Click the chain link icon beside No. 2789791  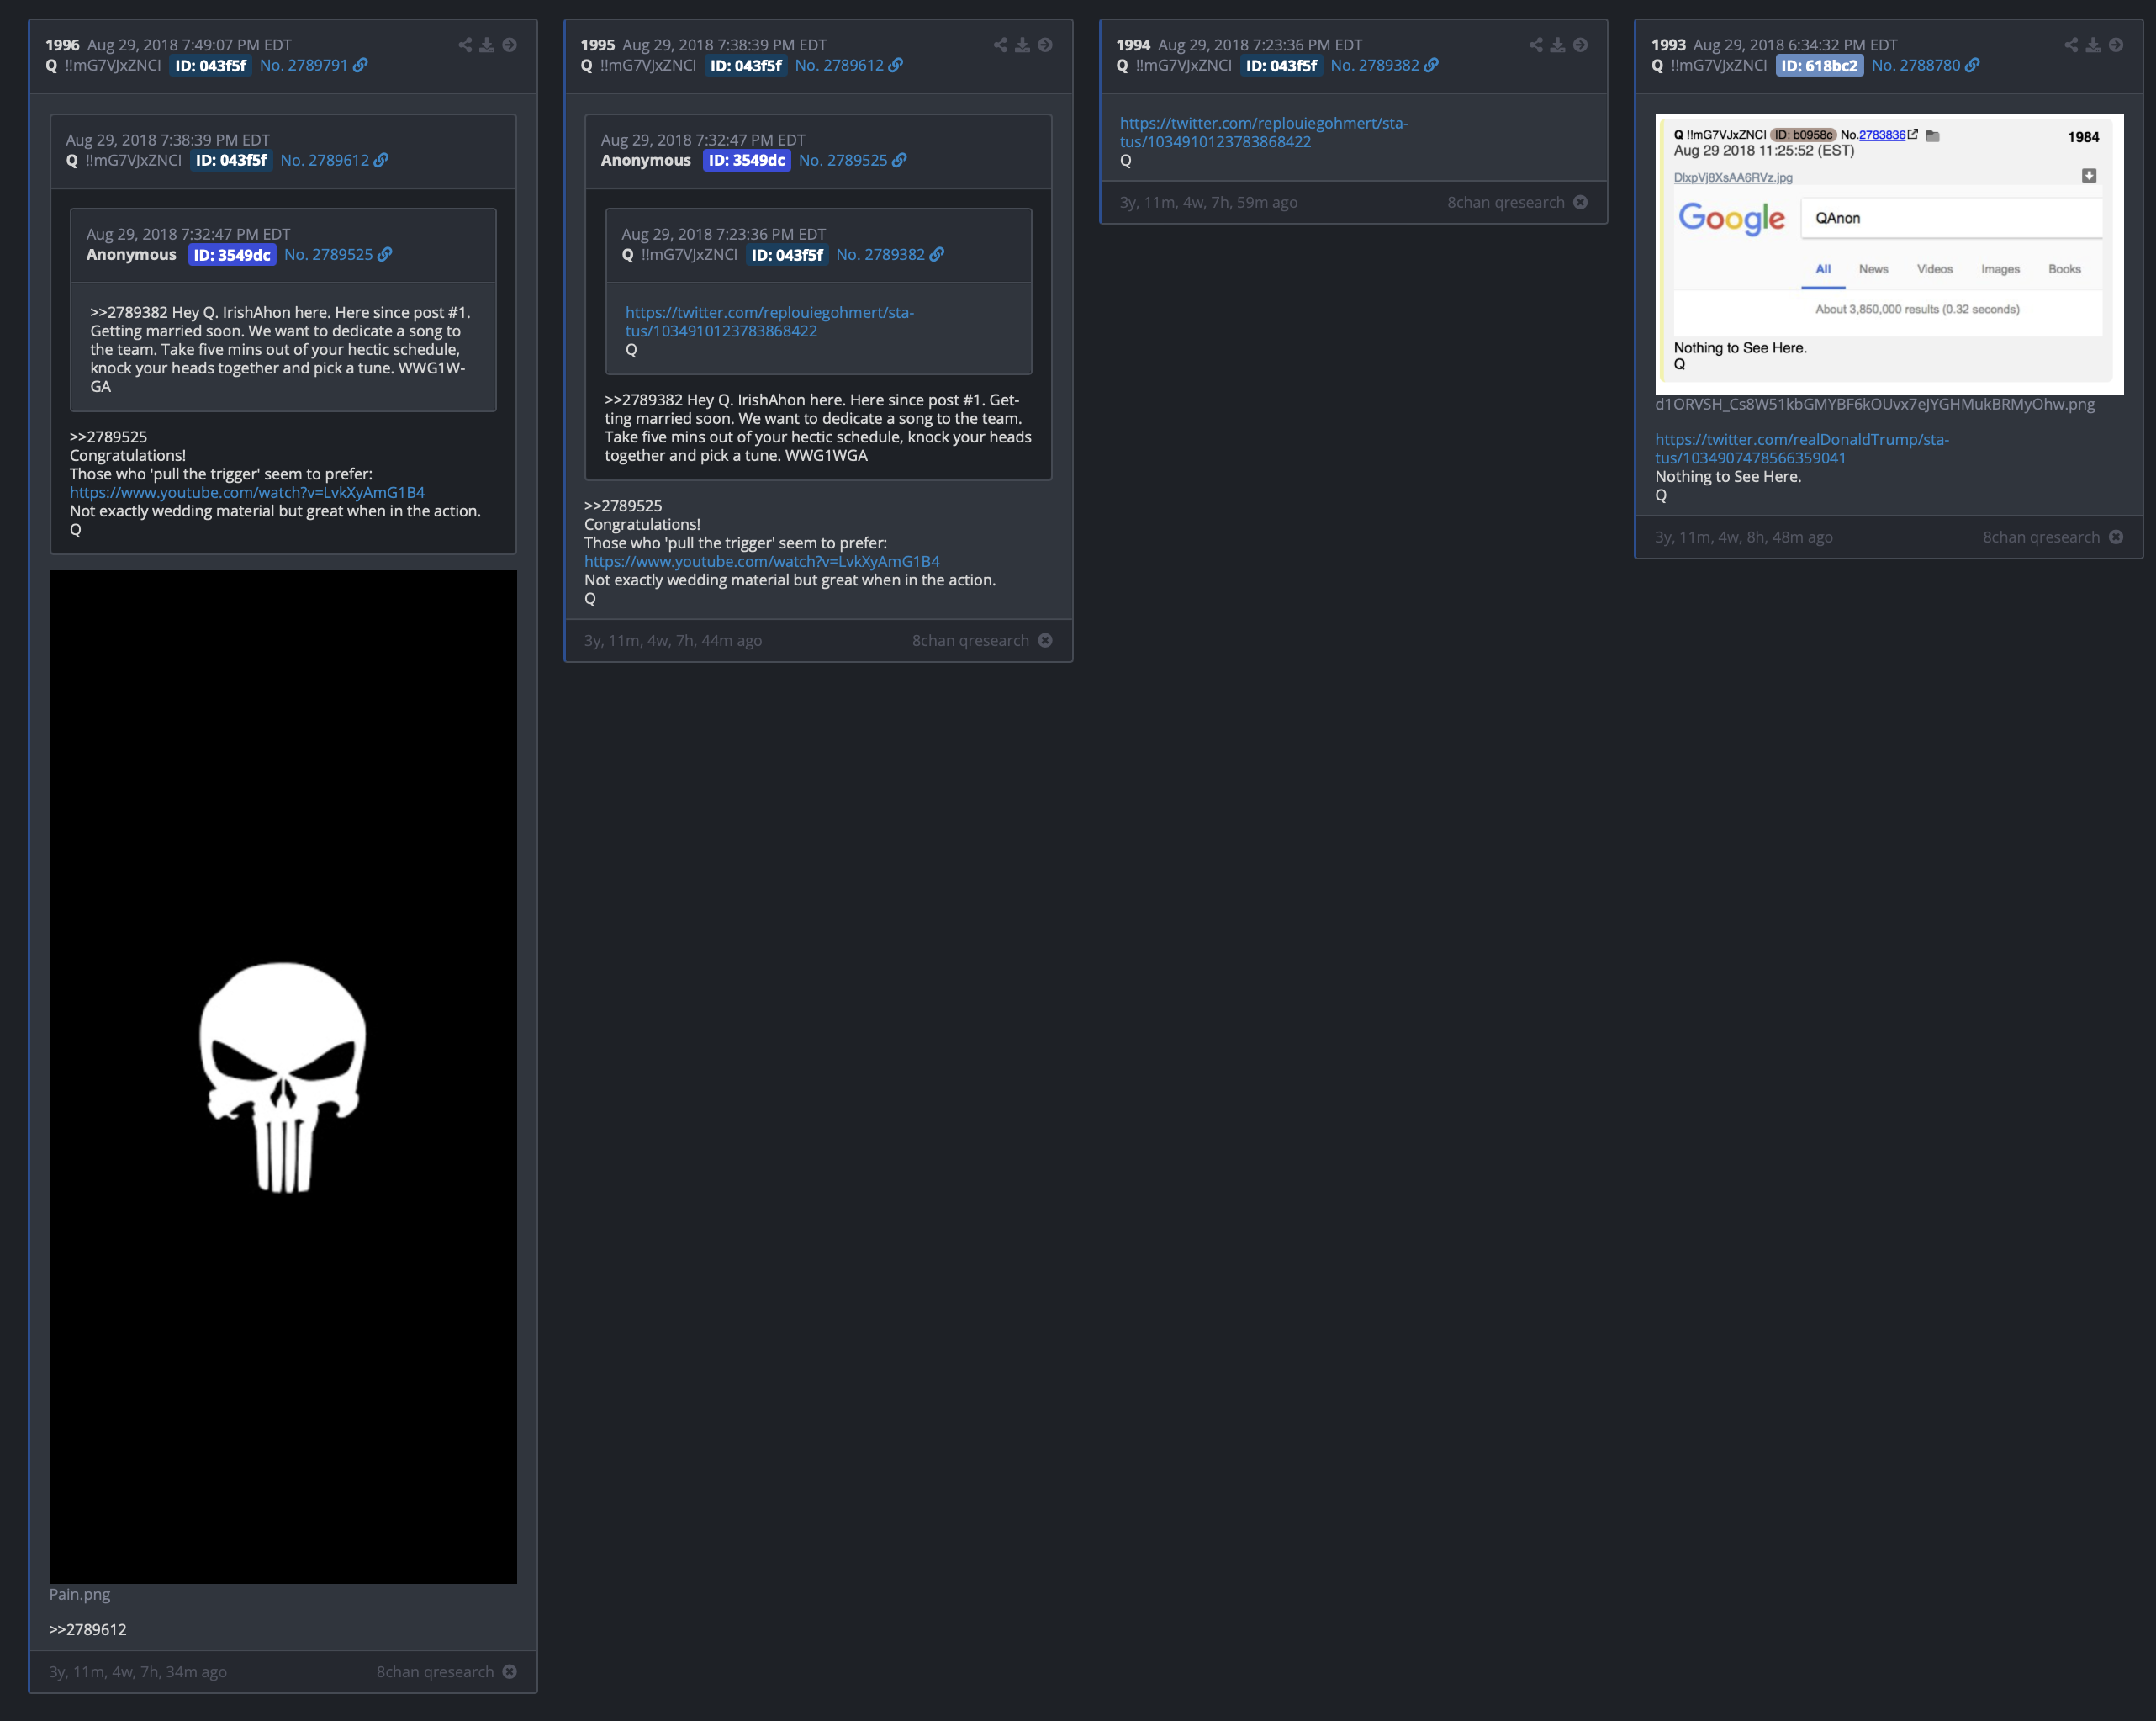coord(361,65)
